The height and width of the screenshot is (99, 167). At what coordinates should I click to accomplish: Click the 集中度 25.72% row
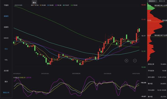[x=157, y=97]
